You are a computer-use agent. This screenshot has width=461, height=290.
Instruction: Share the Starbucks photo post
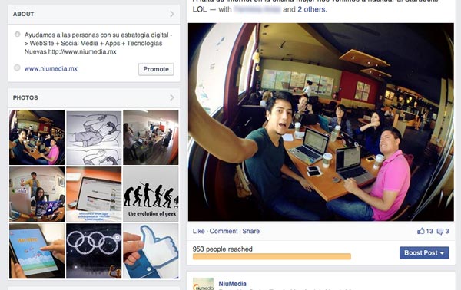coord(250,231)
